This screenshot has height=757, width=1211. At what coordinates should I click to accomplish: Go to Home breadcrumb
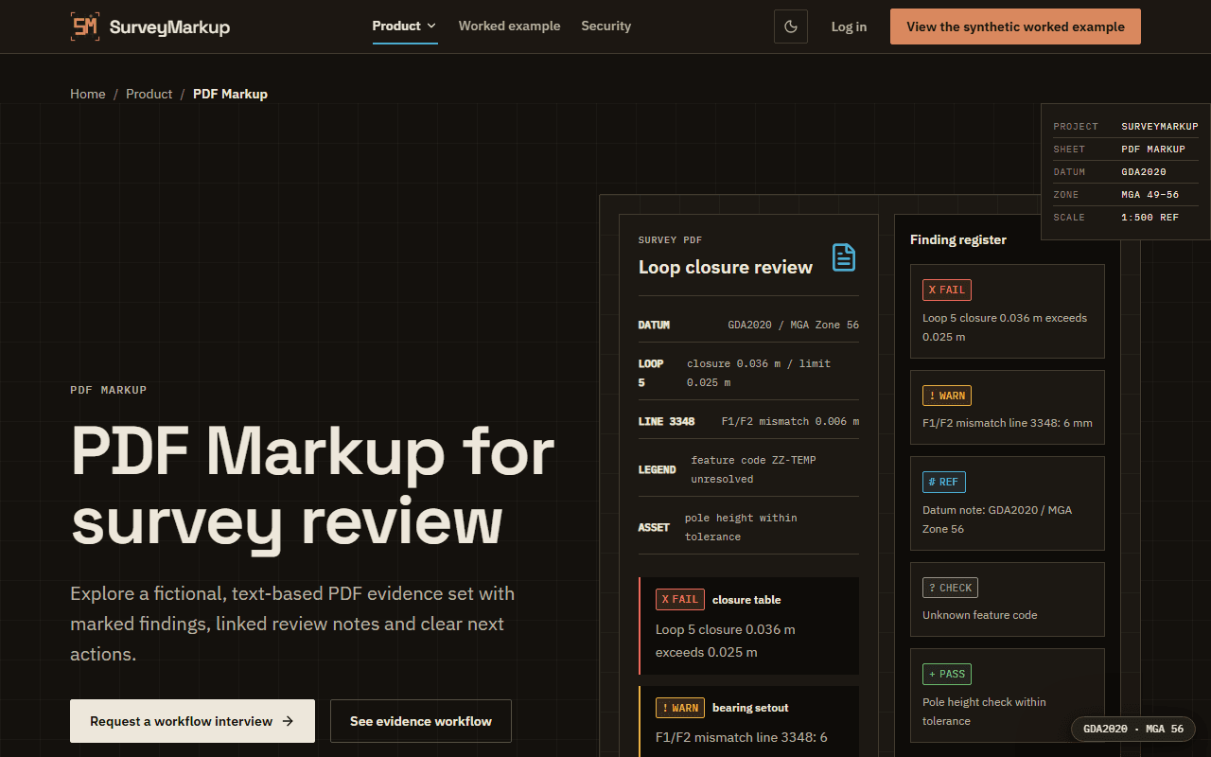pos(88,94)
